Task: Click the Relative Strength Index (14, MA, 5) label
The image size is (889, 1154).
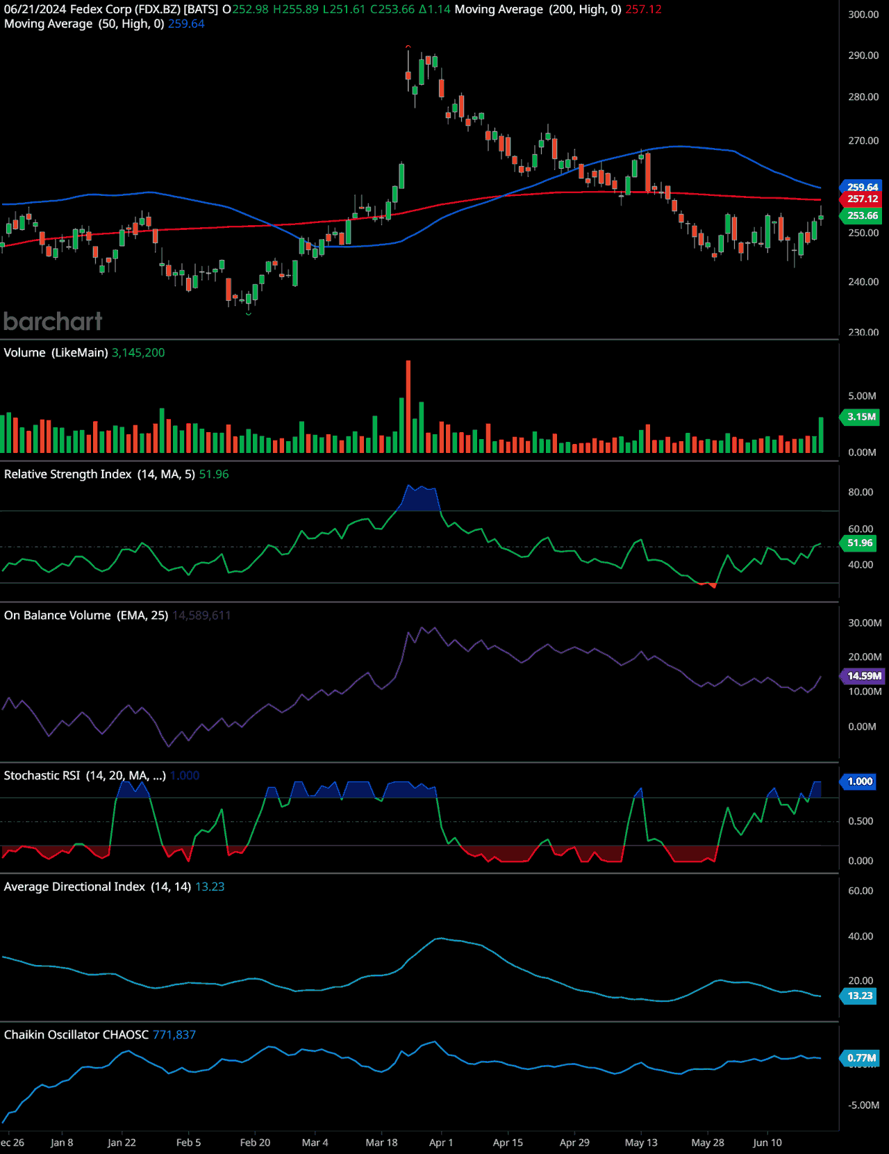Action: [x=99, y=475]
